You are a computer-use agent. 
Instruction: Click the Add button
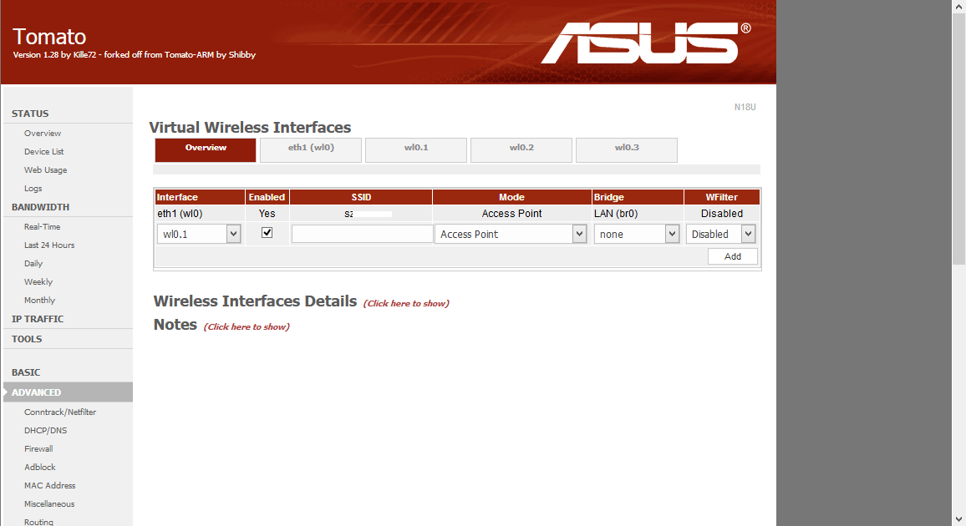pos(733,256)
